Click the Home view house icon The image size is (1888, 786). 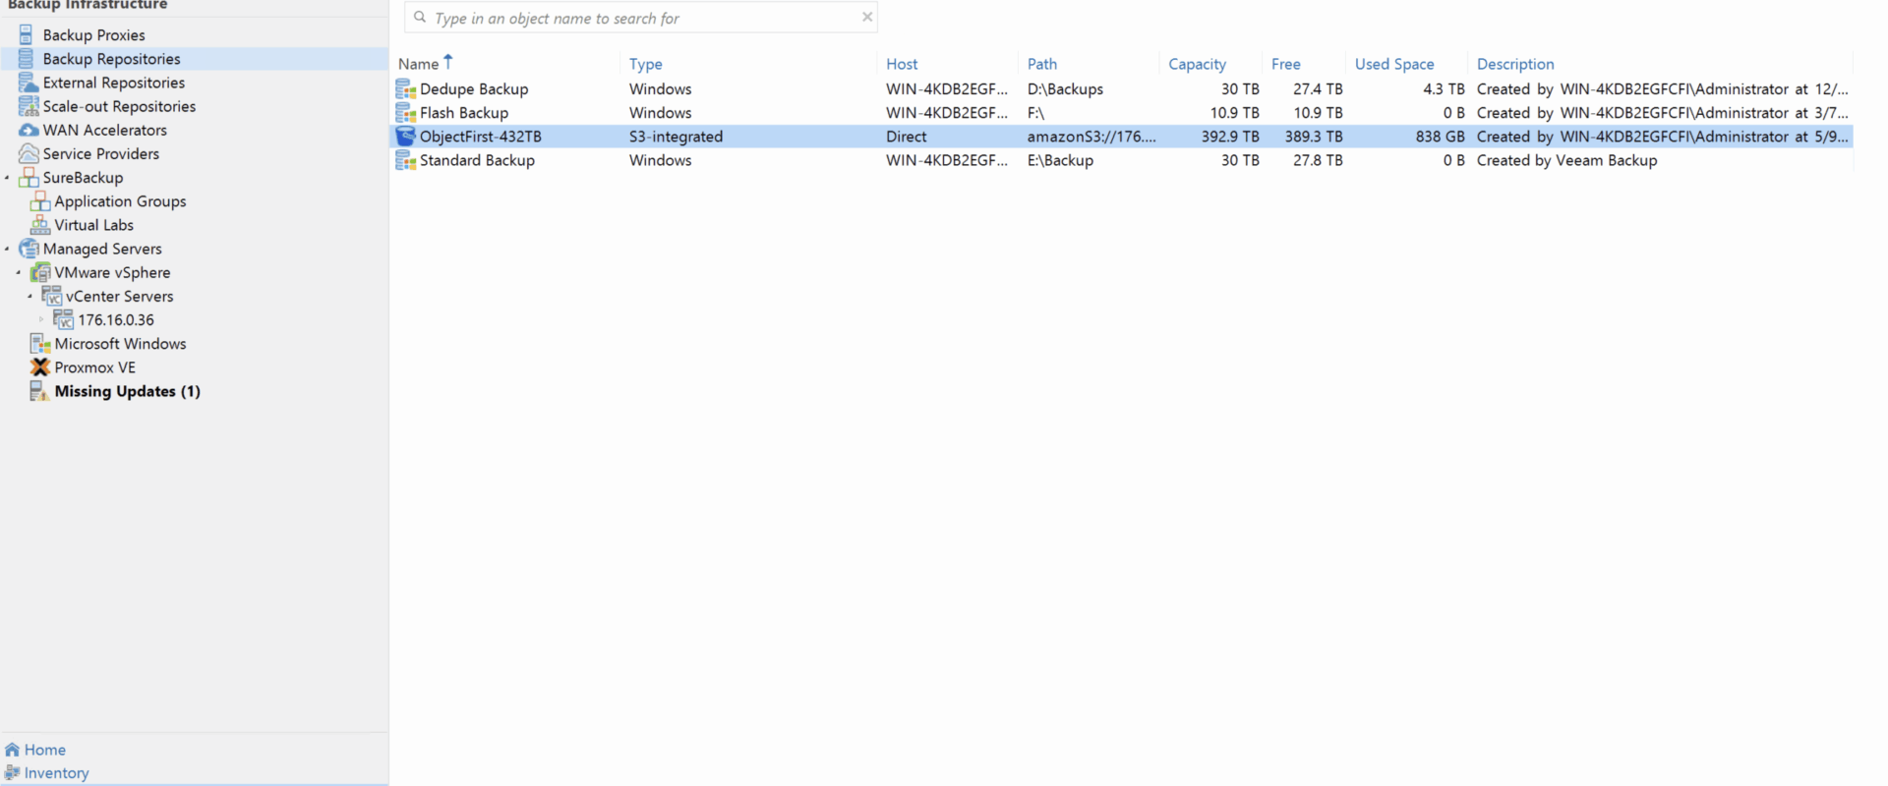pyautogui.click(x=12, y=750)
